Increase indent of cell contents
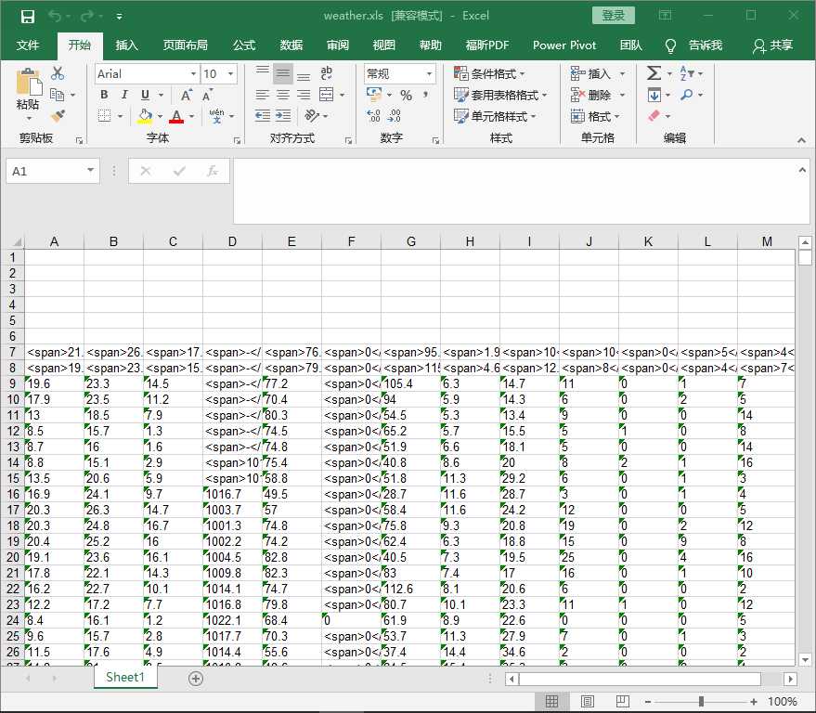Viewport: 816px width, 713px height. pyautogui.click(x=283, y=115)
